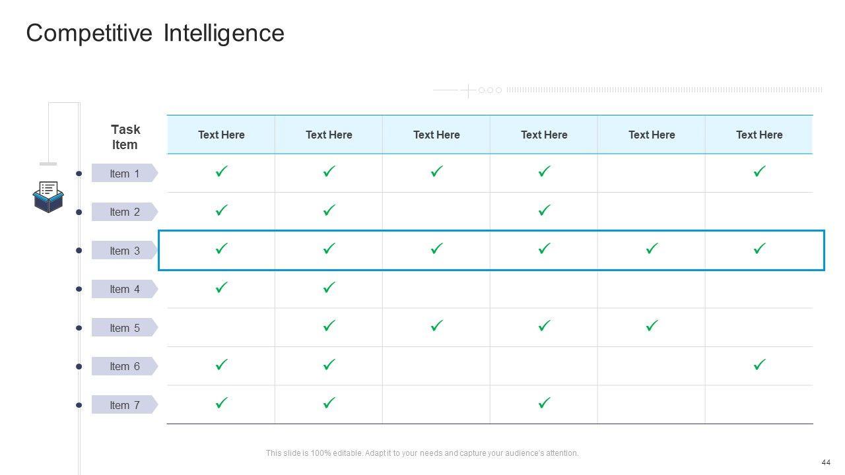The image size is (845, 475).
Task: Click the bullet dot beside Item 7
Action: tap(79, 405)
